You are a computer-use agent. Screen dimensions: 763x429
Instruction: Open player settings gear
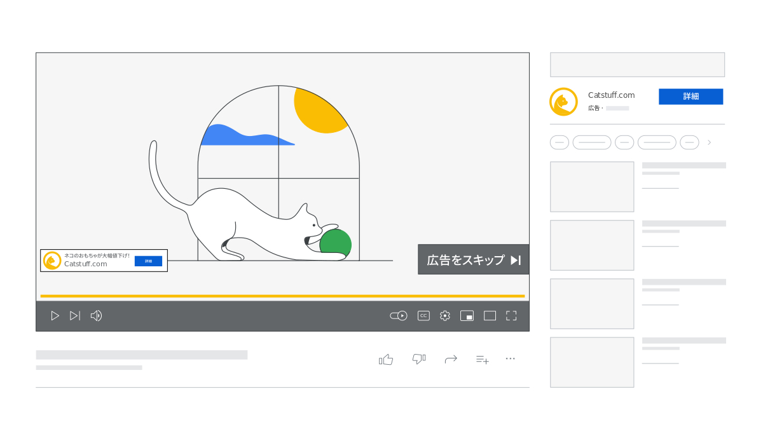(445, 316)
